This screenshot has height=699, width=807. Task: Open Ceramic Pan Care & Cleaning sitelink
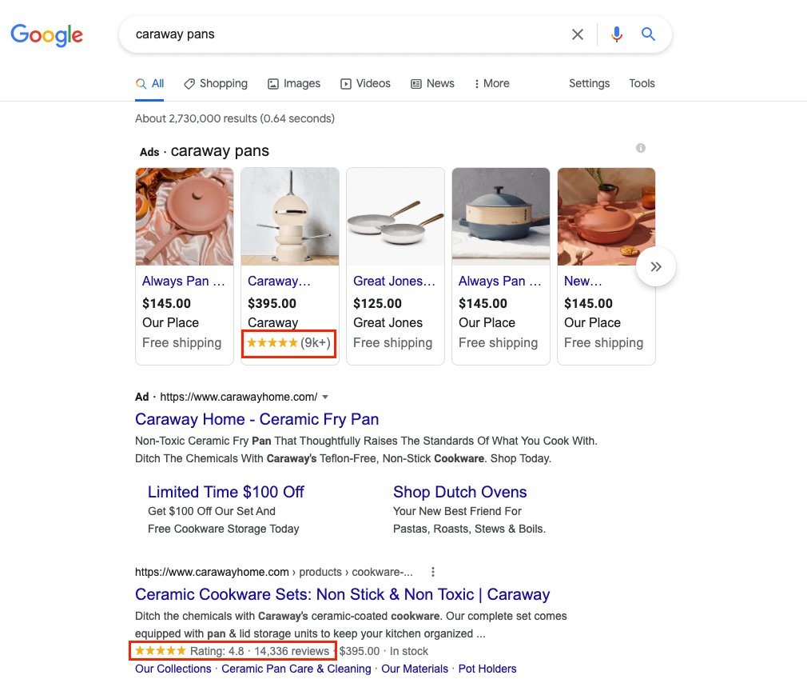tap(296, 669)
